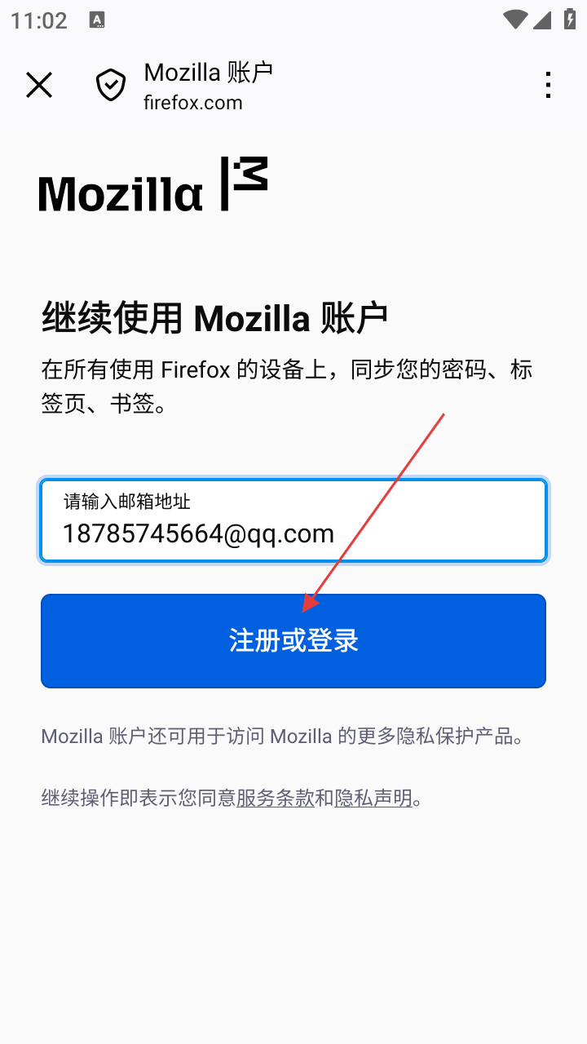Click the Mozilla wordmark logo
587x1044 pixels.
point(121,192)
